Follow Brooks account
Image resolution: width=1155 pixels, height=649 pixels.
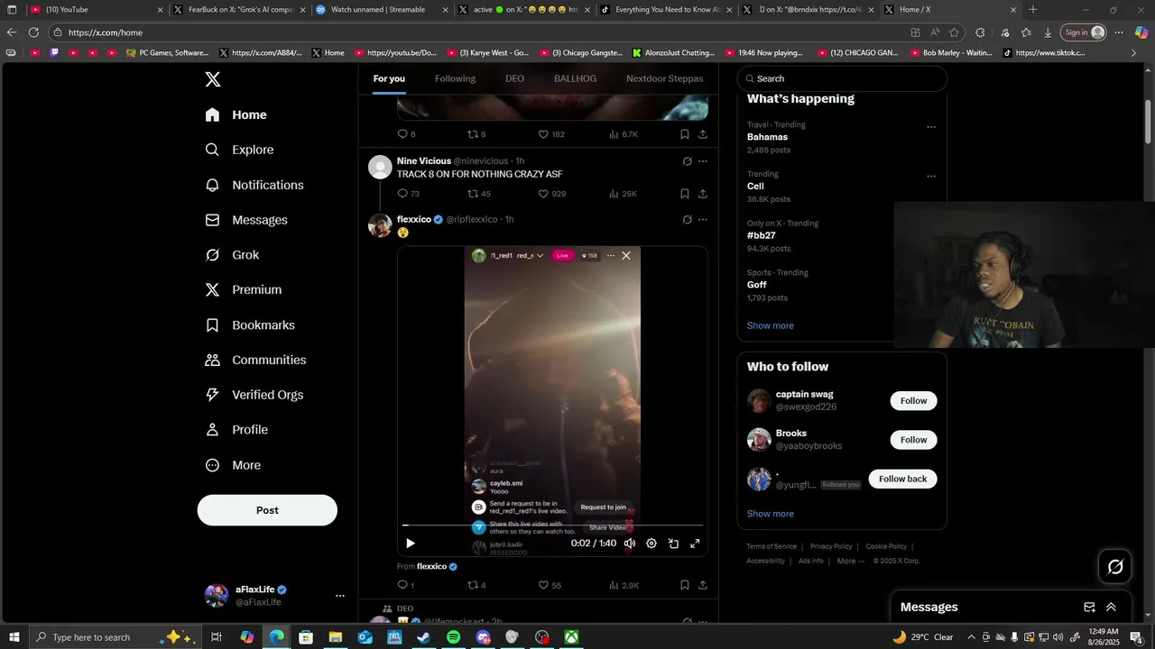pos(913,440)
